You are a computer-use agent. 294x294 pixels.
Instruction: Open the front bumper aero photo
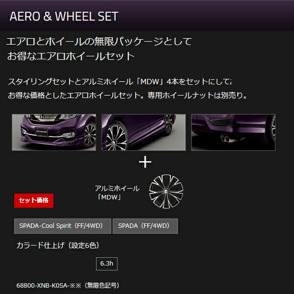pos(54,132)
